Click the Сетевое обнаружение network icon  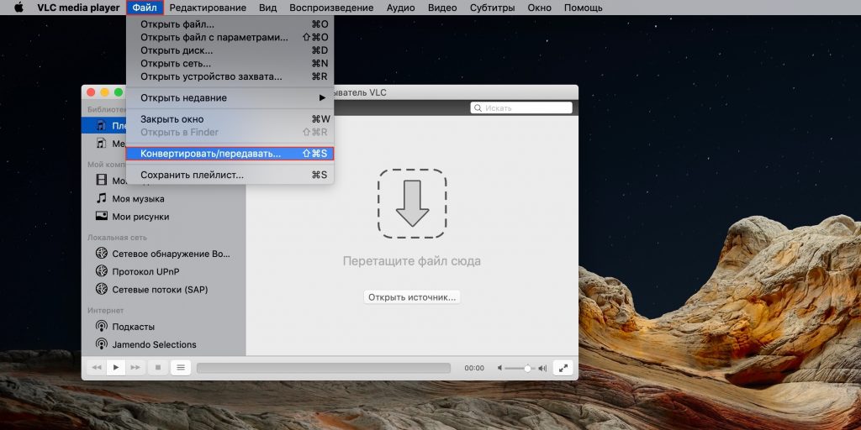point(101,254)
